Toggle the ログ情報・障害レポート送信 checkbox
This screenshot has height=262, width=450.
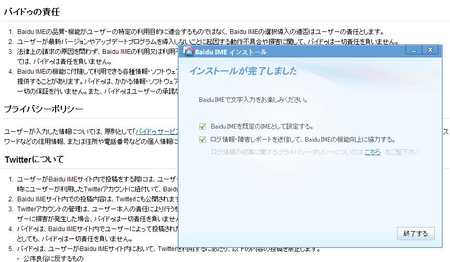(x=202, y=140)
